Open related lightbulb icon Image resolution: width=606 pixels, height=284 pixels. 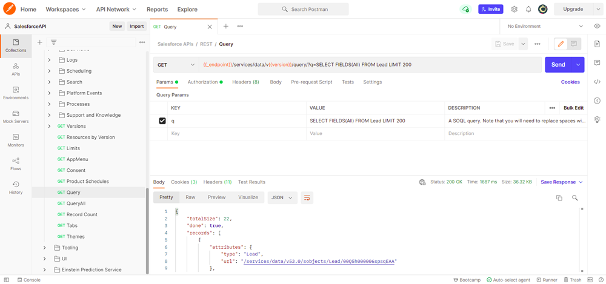[x=597, y=119]
